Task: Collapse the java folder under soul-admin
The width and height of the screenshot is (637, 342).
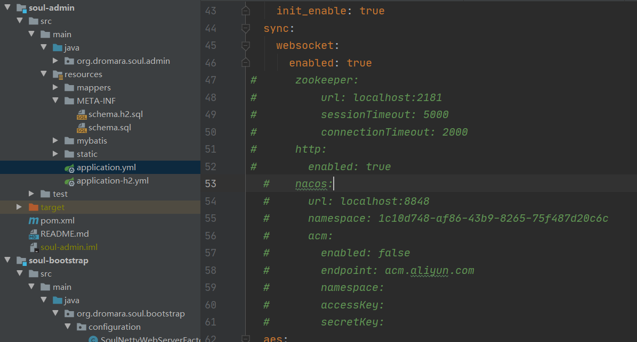Action: coord(44,47)
